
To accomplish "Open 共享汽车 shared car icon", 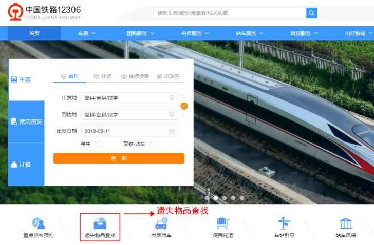I will 161,223.
